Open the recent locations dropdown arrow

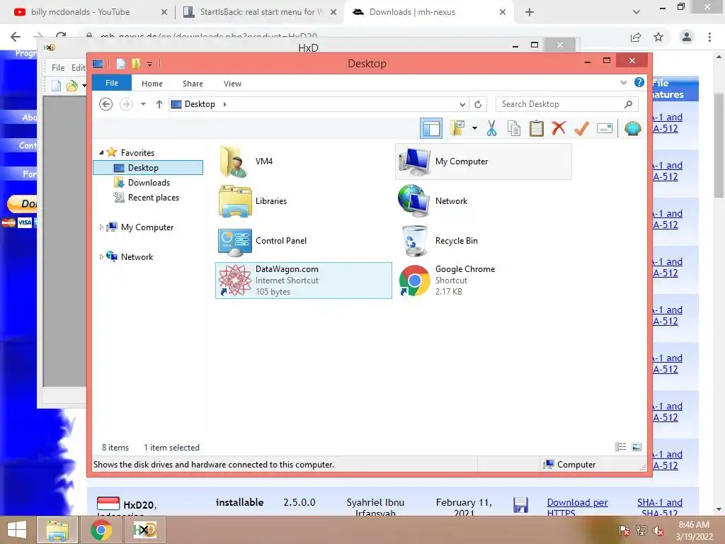(143, 104)
